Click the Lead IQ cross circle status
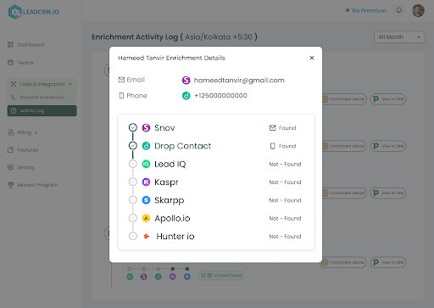This screenshot has width=434, height=308. pos(133,164)
